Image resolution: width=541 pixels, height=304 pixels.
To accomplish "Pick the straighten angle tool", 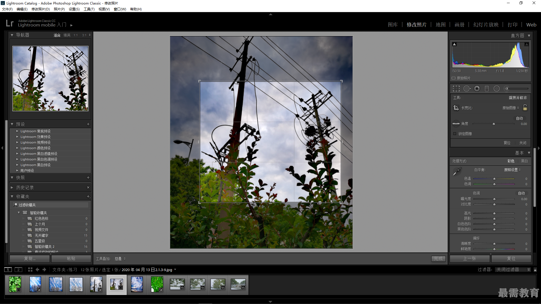I will [456, 124].
